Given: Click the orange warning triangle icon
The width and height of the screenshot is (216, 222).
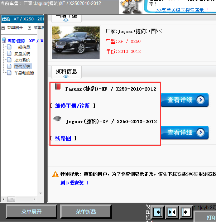Looking at the screenshot, I should tap(56, 174).
